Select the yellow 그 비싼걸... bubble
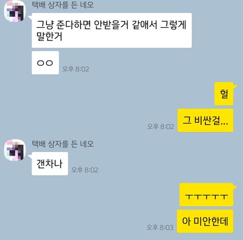The height and width of the screenshot is (240, 243). click(x=206, y=120)
